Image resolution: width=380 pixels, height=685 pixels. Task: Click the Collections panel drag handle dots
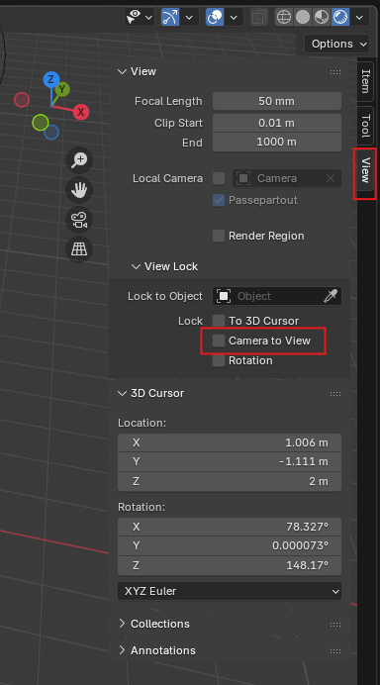click(x=335, y=625)
